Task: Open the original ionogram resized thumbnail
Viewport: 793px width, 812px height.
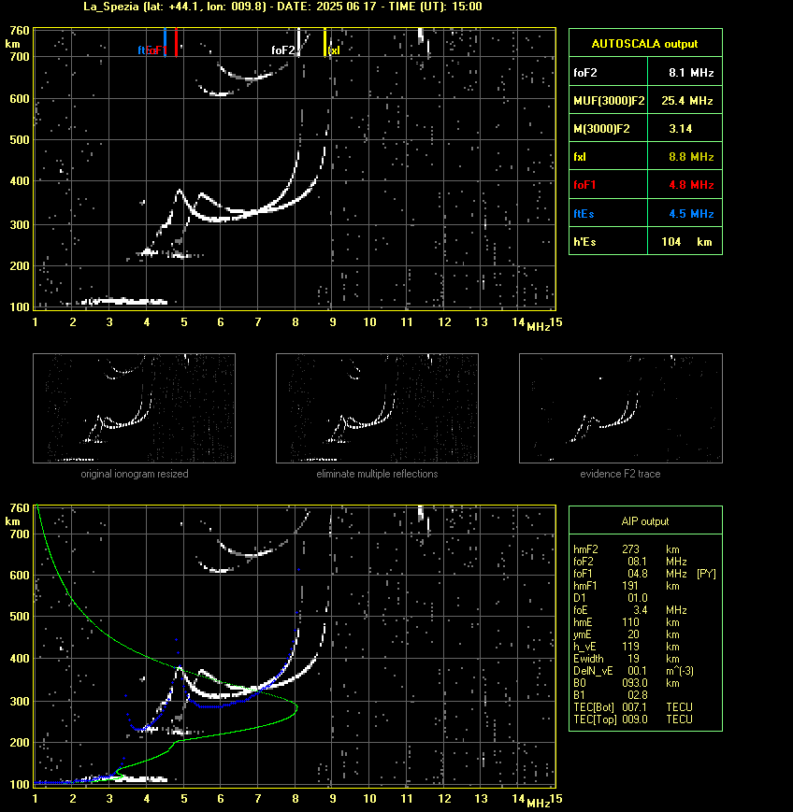Action: pos(135,408)
